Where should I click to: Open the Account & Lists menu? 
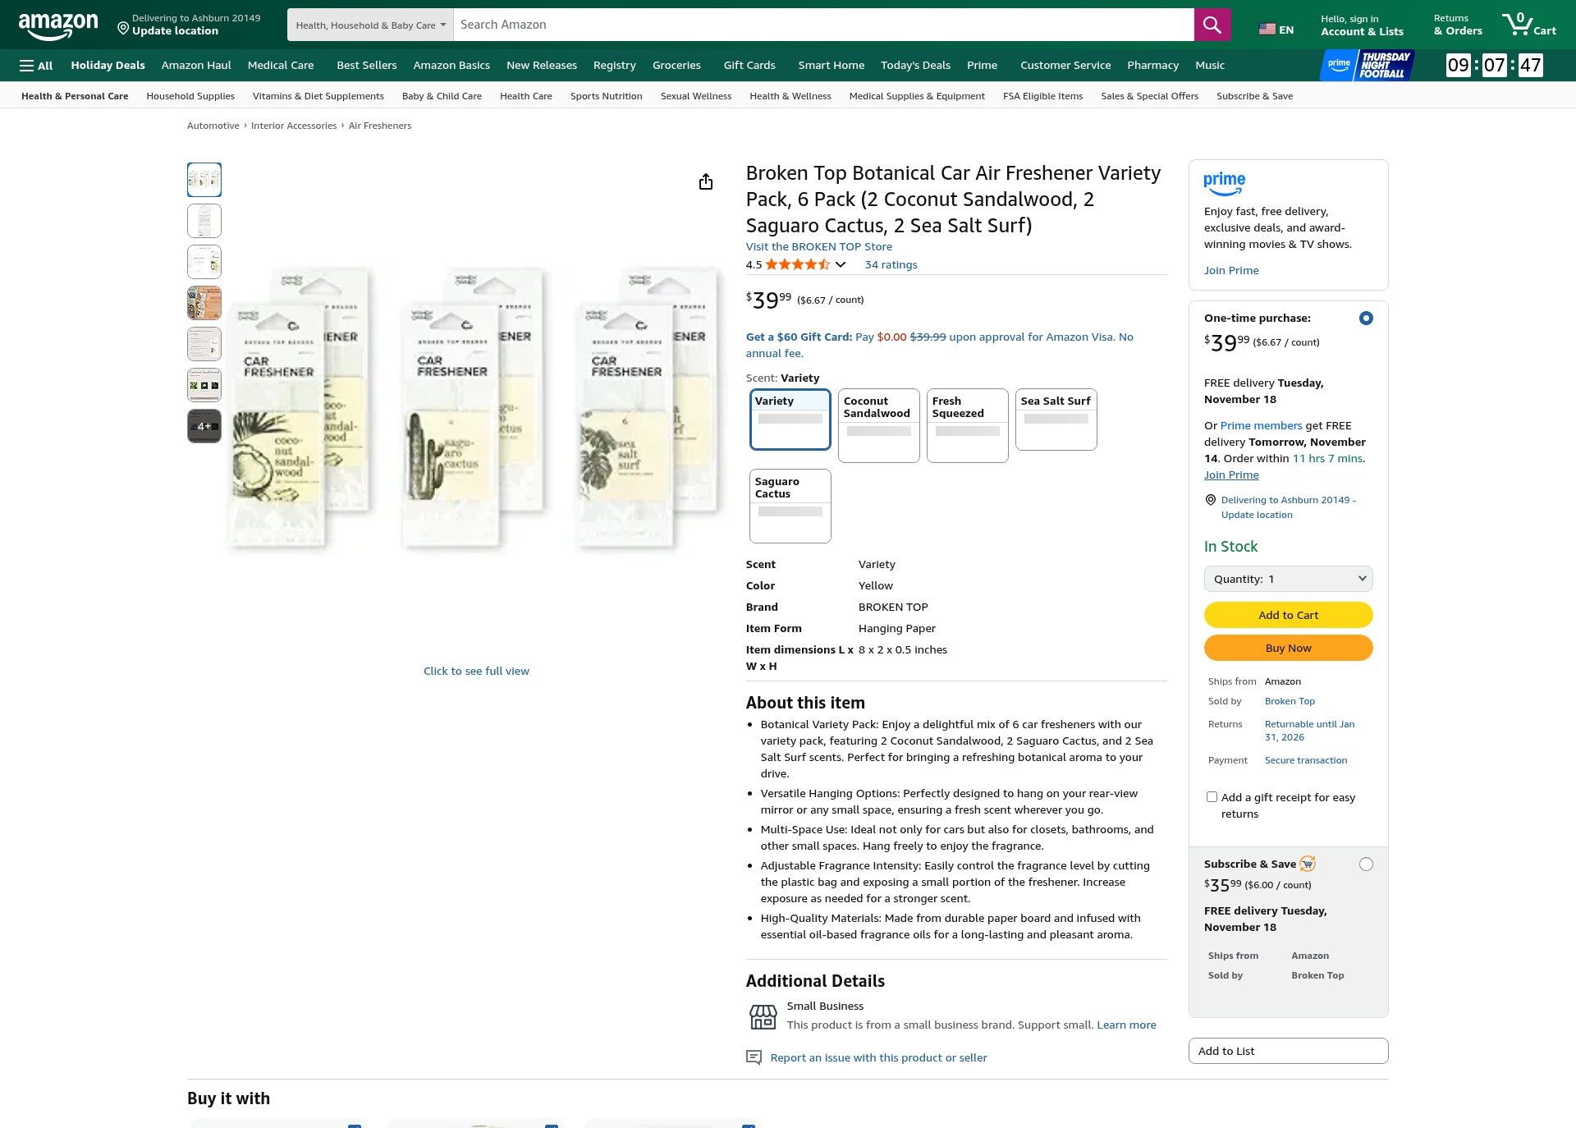click(x=1362, y=25)
